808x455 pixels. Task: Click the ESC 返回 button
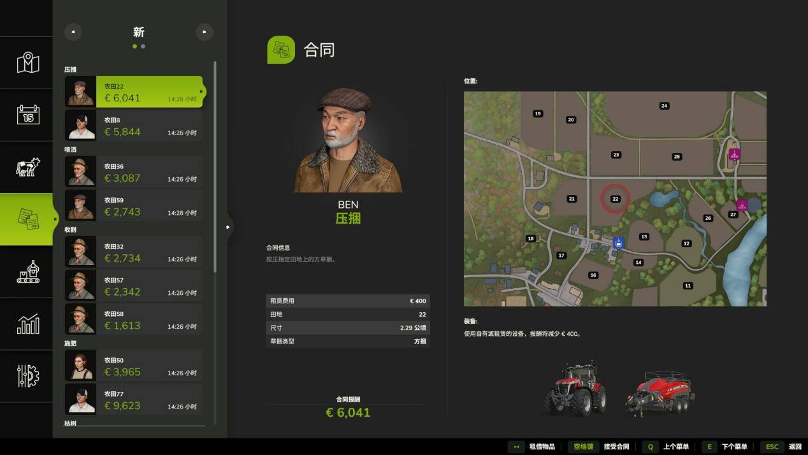(x=783, y=447)
